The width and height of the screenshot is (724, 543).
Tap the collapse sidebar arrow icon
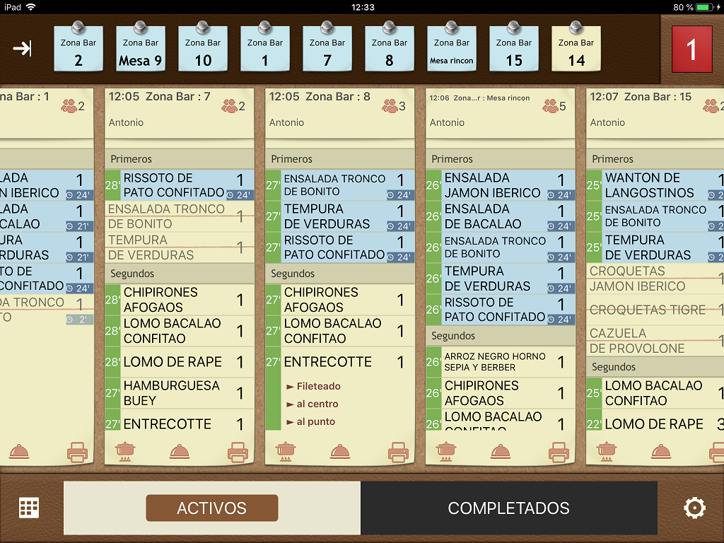[22, 48]
